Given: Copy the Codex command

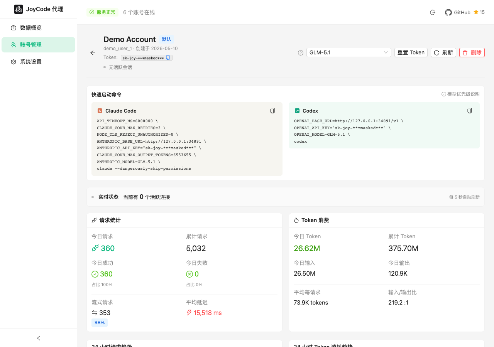Looking at the screenshot, I should point(470,111).
